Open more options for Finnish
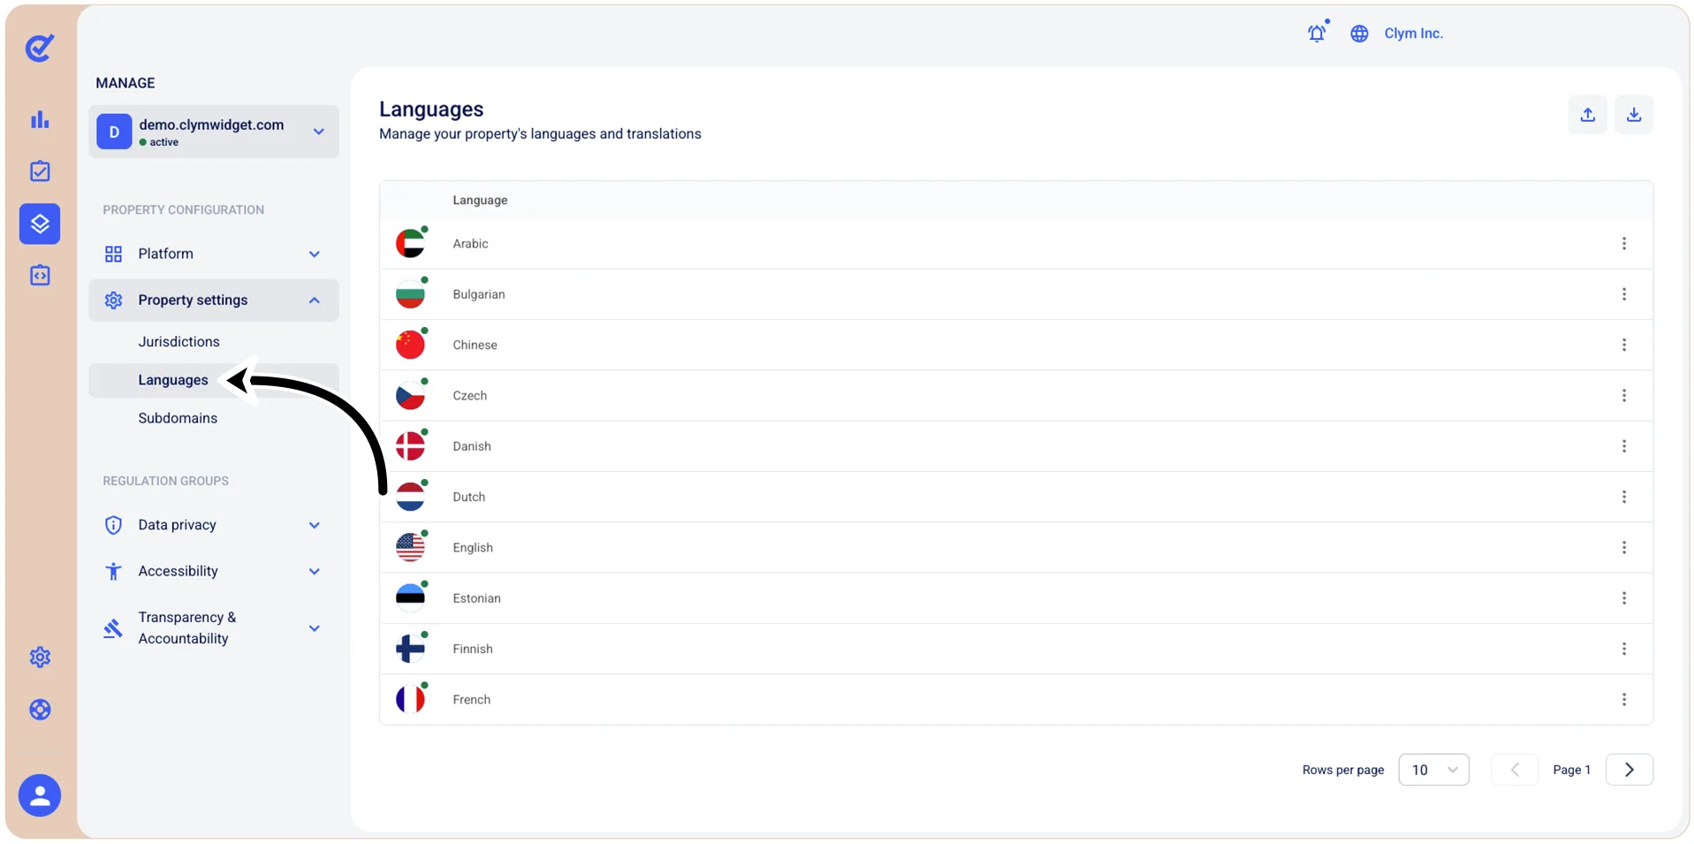Image resolution: width=1694 pixels, height=844 pixels. click(1623, 649)
